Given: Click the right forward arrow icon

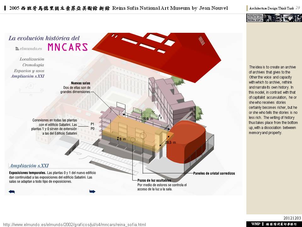Looking at the screenshot, I should click(x=92, y=191).
